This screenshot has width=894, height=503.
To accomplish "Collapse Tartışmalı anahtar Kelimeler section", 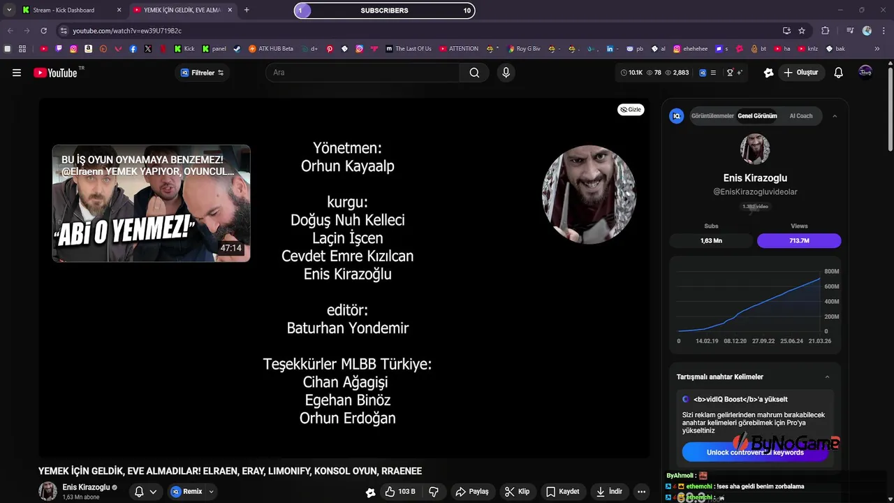I will coord(827,377).
